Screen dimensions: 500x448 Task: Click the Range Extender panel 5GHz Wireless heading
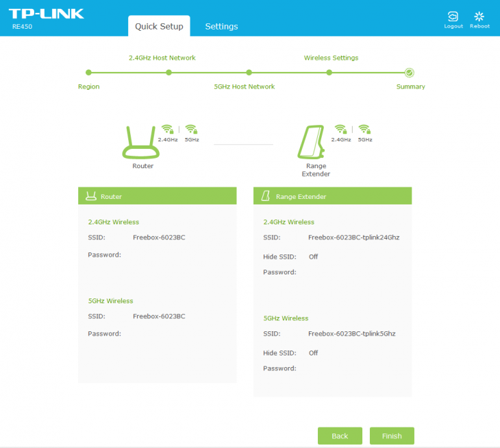286,318
